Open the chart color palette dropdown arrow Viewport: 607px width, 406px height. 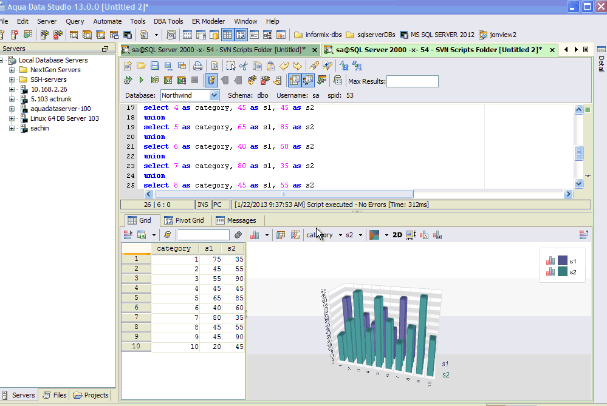click(386, 235)
